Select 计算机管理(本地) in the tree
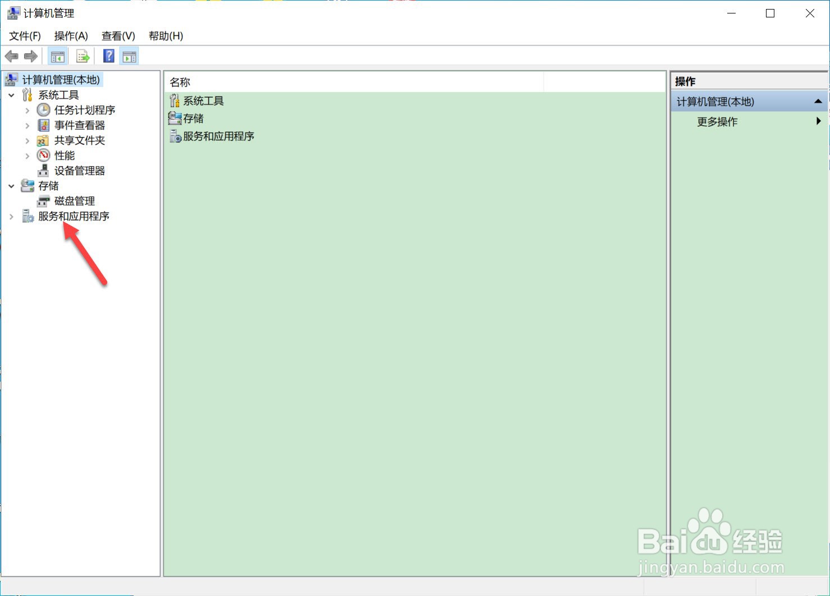 pyautogui.click(x=61, y=80)
